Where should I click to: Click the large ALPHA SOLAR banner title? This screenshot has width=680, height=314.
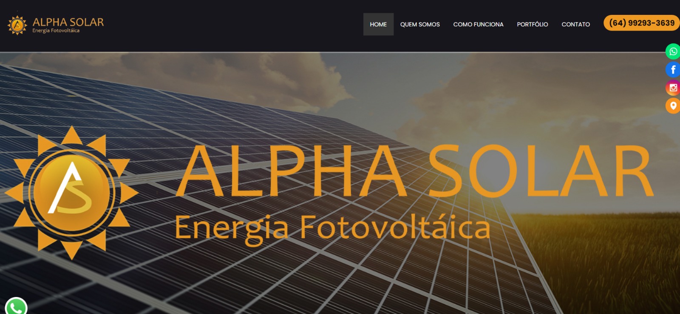pos(415,171)
